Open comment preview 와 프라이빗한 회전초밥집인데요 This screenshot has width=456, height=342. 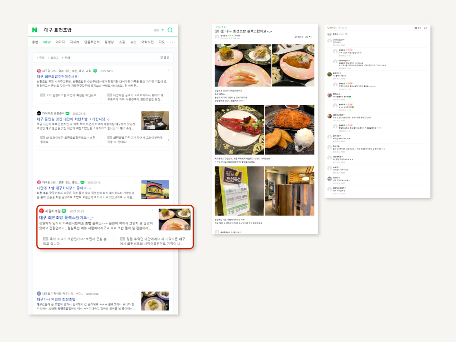(x=69, y=140)
